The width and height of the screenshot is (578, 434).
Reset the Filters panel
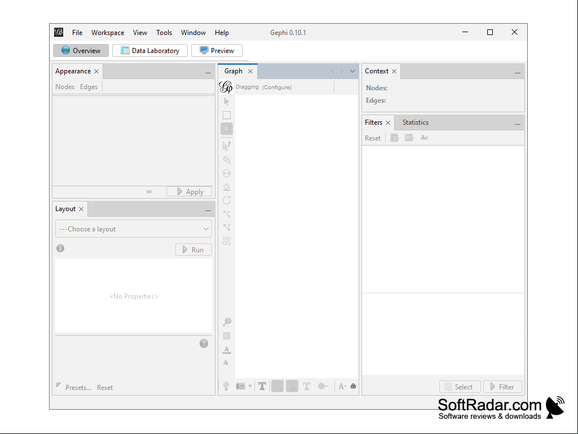pyautogui.click(x=373, y=138)
